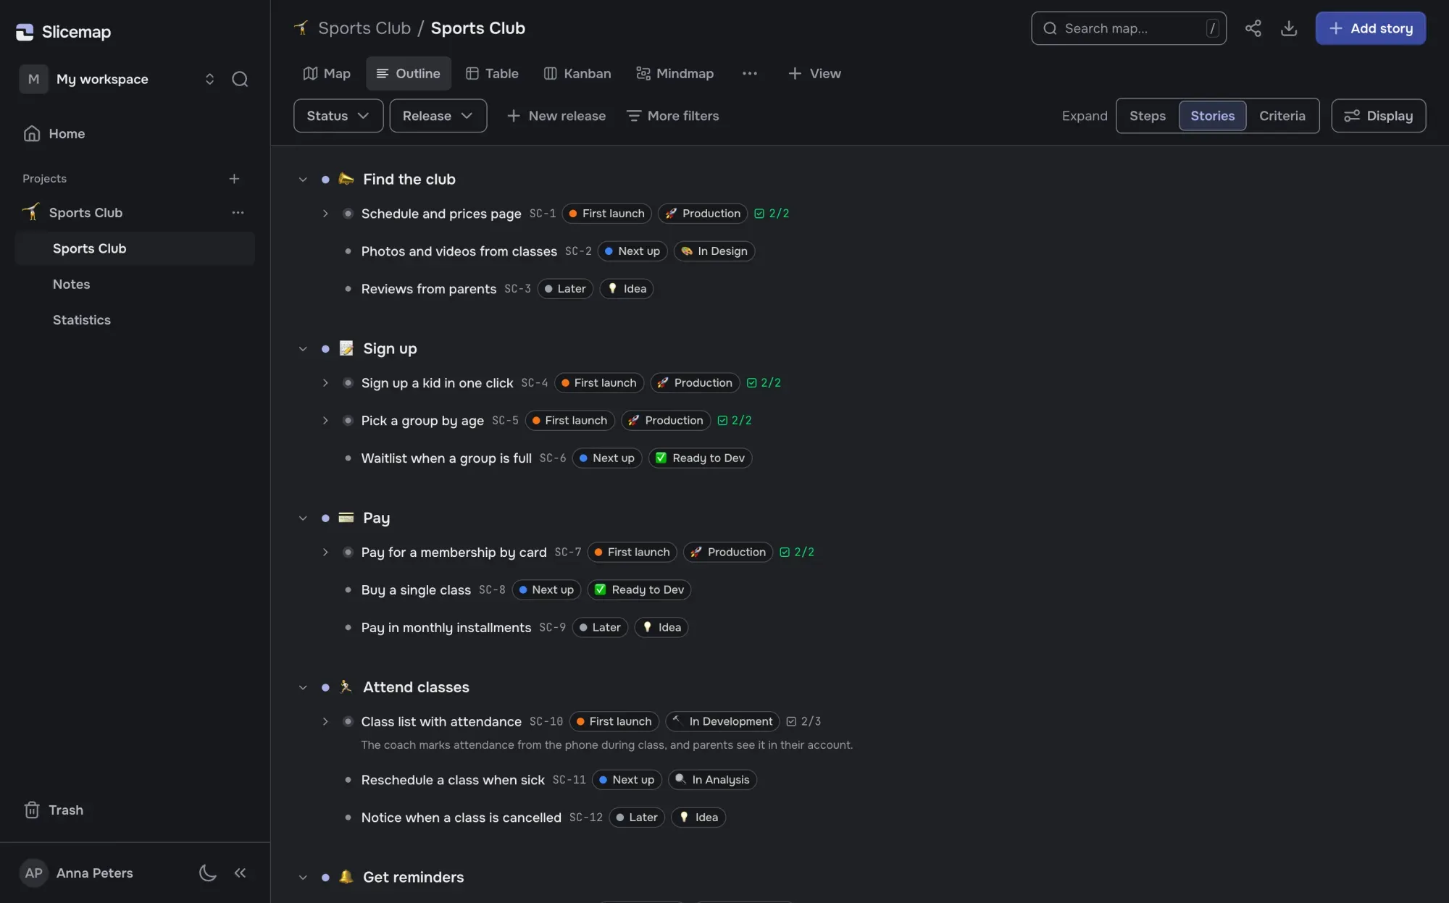Click the Add story button
This screenshot has height=903, width=1449.
coord(1370,28)
